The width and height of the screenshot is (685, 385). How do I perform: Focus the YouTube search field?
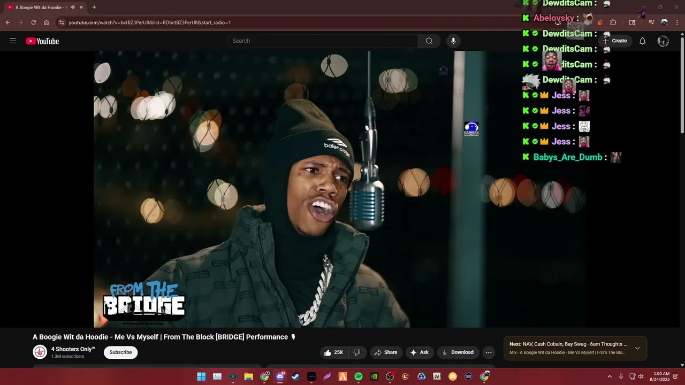[322, 41]
